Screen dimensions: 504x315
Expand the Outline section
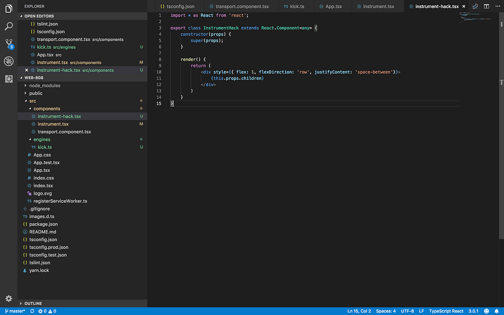[33, 303]
